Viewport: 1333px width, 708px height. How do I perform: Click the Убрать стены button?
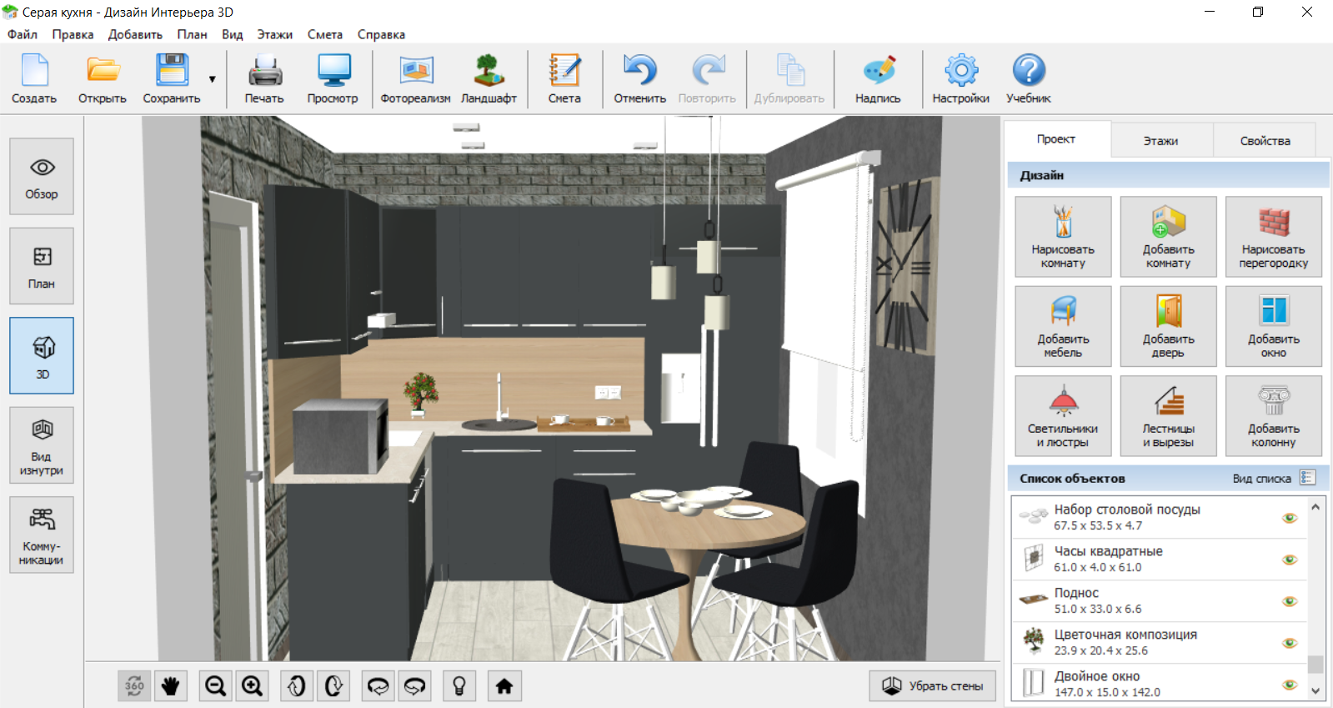click(x=933, y=685)
